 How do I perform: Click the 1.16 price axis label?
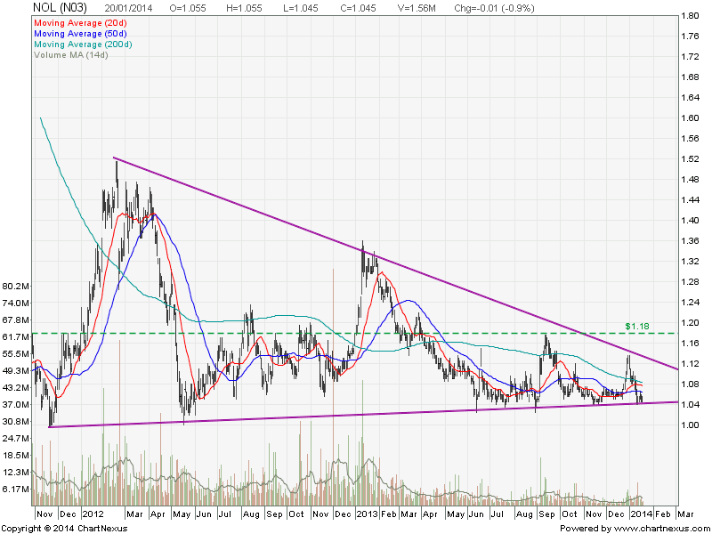pyautogui.click(x=691, y=343)
